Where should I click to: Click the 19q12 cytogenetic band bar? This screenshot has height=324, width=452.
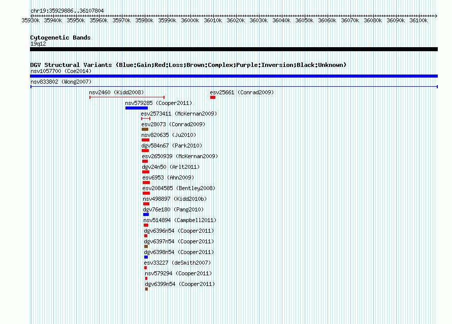pos(234,49)
